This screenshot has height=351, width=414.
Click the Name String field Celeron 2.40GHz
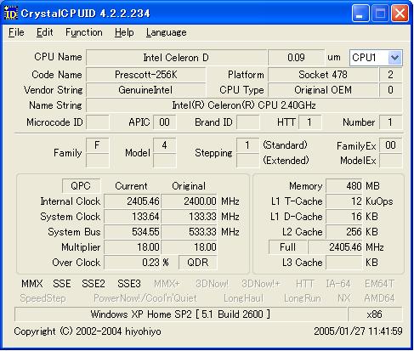coord(244,105)
